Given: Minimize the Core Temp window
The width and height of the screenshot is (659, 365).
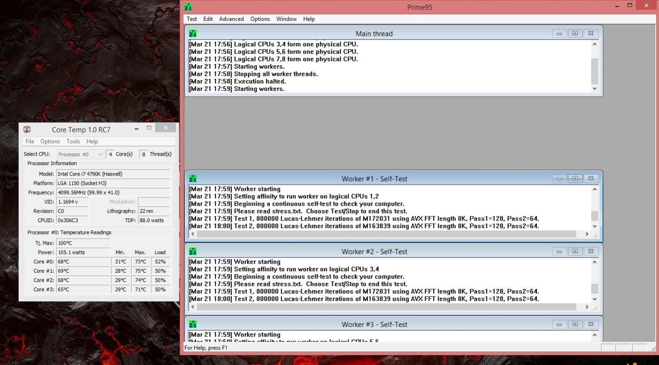Looking at the screenshot, I should click(x=137, y=129).
